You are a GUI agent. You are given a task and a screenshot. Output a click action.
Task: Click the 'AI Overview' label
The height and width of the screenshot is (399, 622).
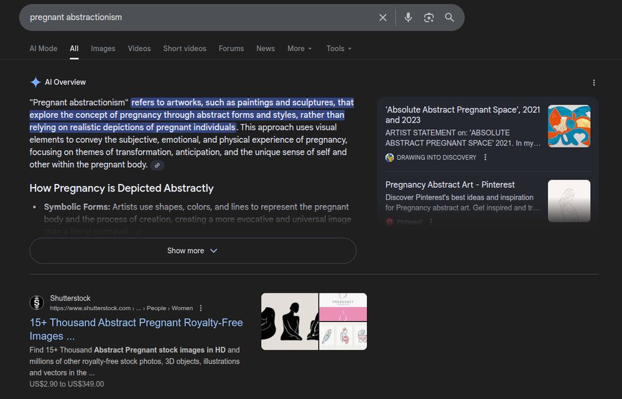click(x=65, y=82)
